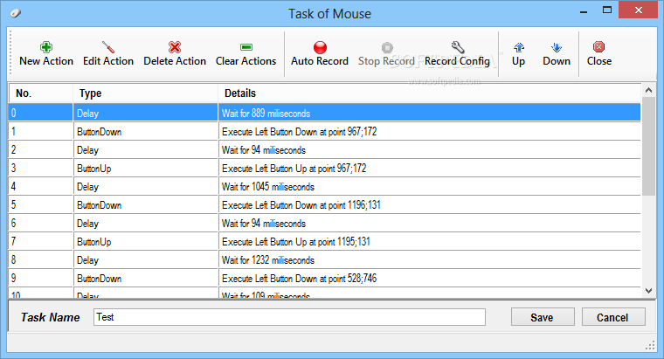The image size is (664, 359).
Task: Select row Wait for 889 milliseconds
Action: point(324,113)
